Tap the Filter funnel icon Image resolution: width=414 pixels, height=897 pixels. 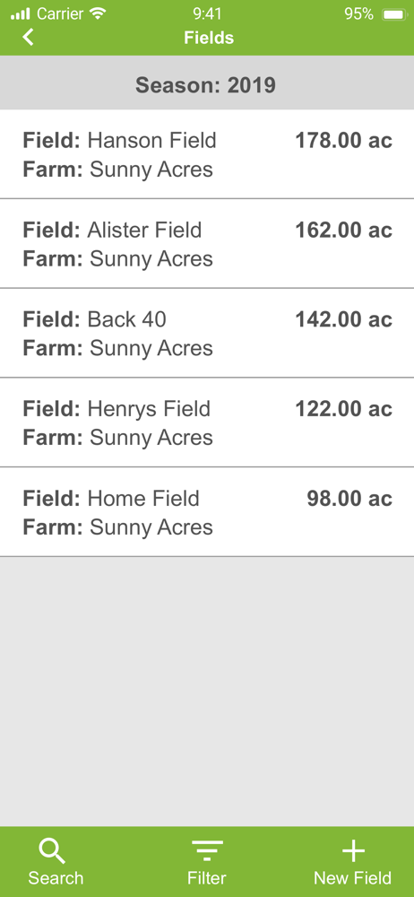pos(207,851)
